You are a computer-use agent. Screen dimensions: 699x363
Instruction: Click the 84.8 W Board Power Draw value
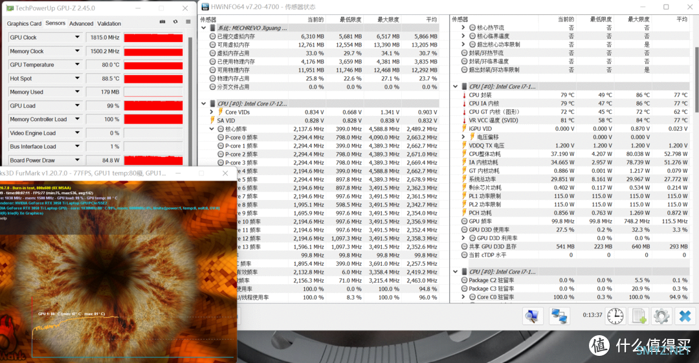[104, 160]
